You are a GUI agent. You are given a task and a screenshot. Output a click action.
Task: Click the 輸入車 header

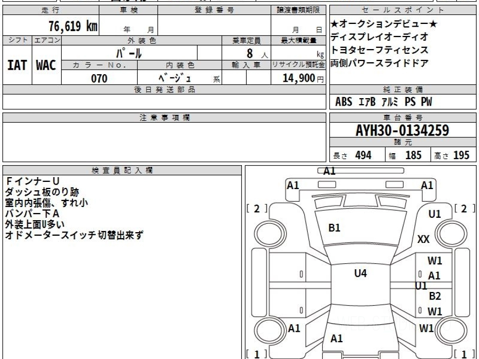[x=246, y=65]
